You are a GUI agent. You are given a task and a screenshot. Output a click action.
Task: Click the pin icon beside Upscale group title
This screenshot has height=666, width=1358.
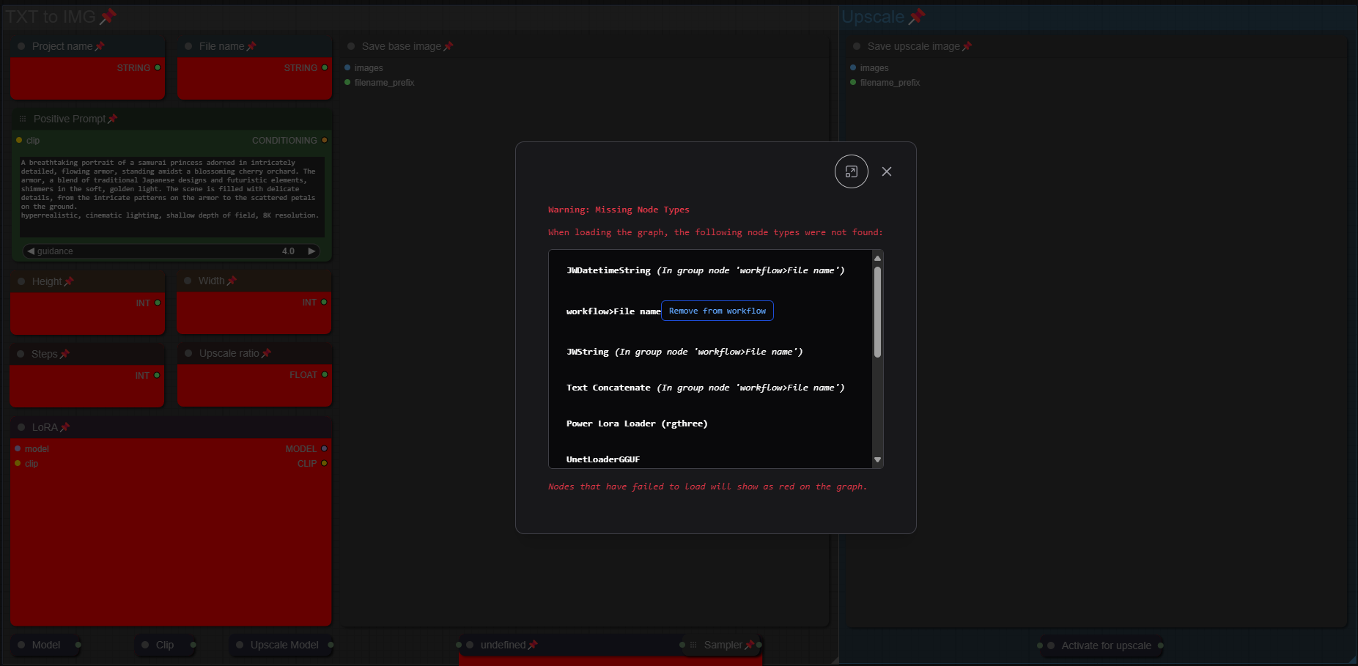917,16
